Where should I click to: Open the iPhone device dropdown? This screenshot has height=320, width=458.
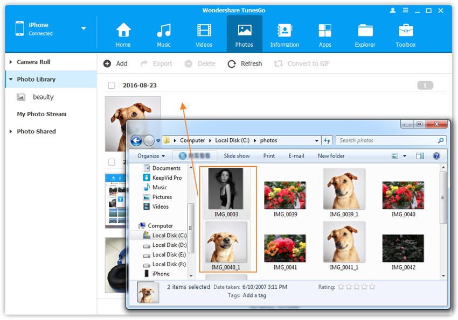pyautogui.click(x=84, y=29)
